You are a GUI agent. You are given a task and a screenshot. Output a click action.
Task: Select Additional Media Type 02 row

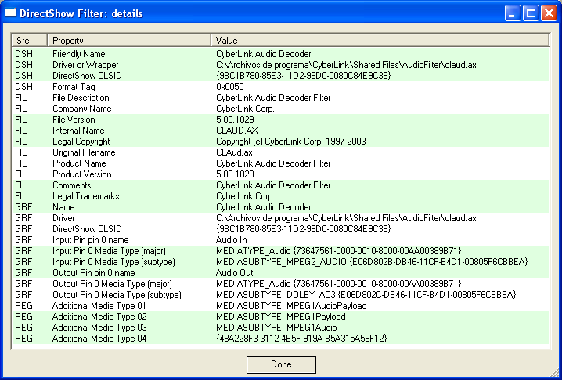point(281,317)
